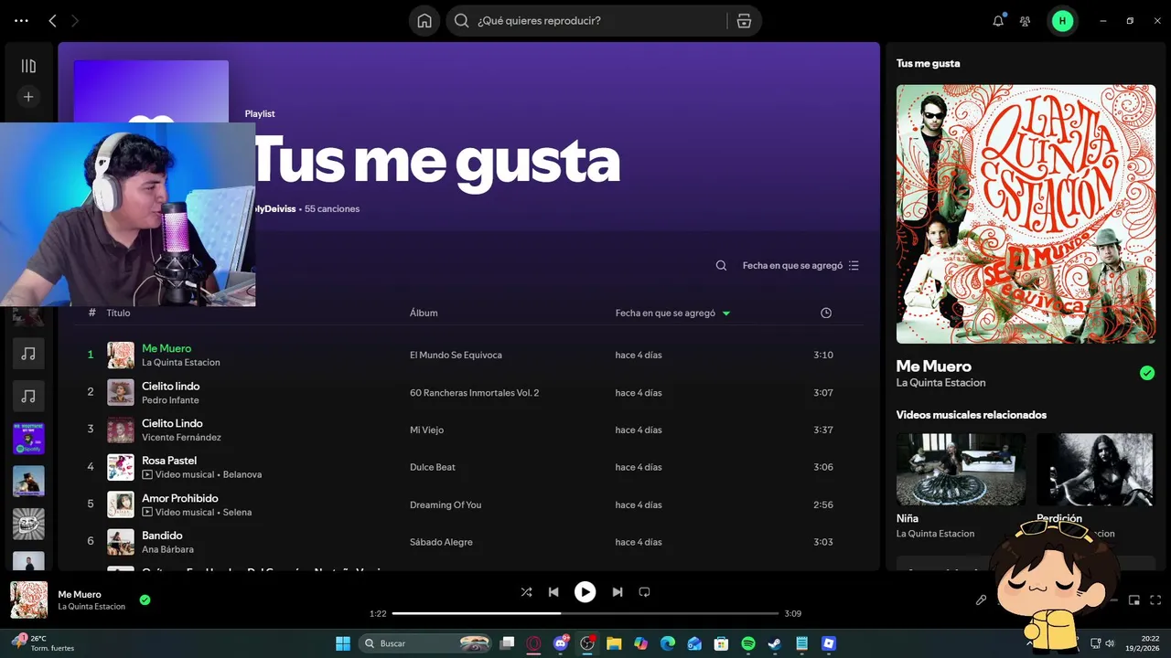Select the Bandido track

(x=162, y=536)
